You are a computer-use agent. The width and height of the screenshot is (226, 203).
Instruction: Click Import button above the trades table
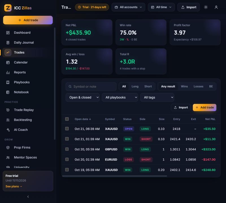click(181, 107)
